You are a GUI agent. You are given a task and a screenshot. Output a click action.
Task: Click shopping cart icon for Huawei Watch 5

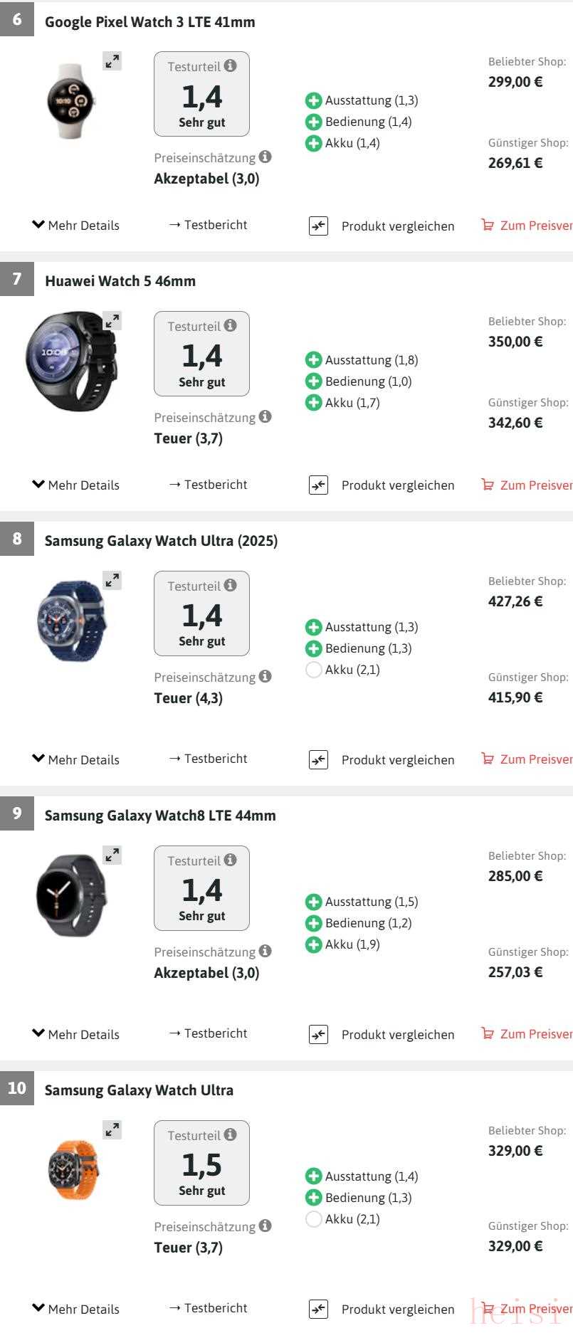coord(488,485)
